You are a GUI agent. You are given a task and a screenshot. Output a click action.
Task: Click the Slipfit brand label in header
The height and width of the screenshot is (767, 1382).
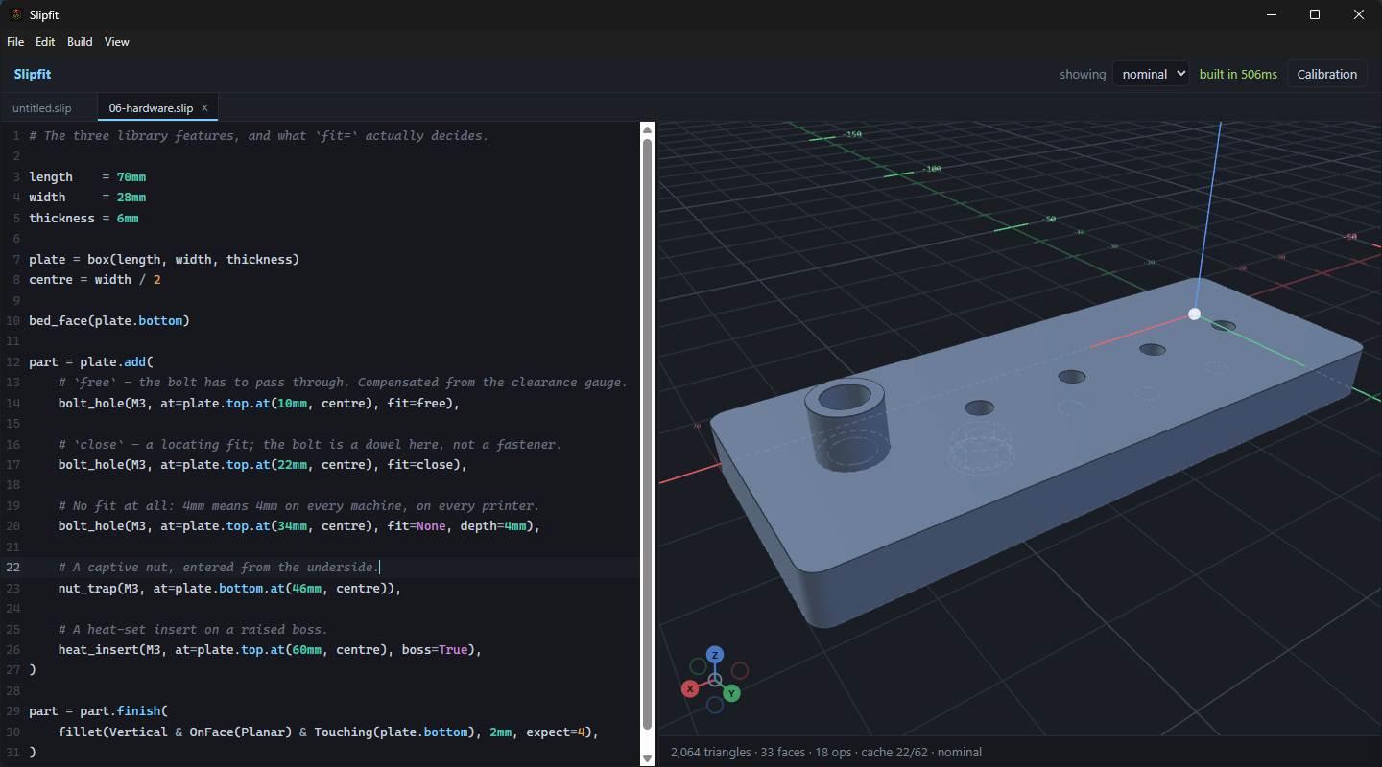point(33,74)
